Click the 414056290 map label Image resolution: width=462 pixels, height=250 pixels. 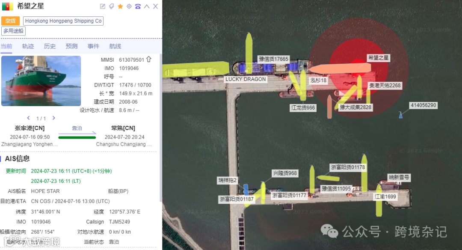(x=423, y=105)
